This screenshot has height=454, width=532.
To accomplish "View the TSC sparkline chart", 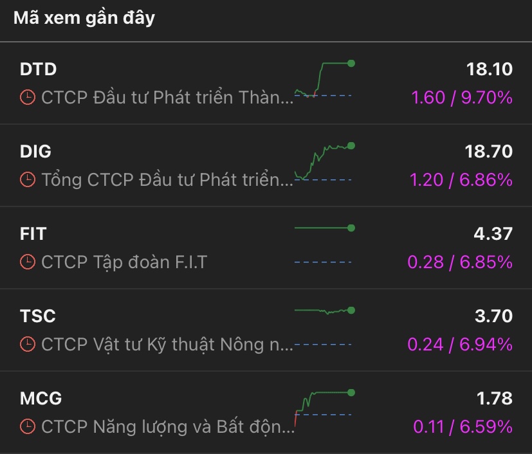I will tap(324, 327).
